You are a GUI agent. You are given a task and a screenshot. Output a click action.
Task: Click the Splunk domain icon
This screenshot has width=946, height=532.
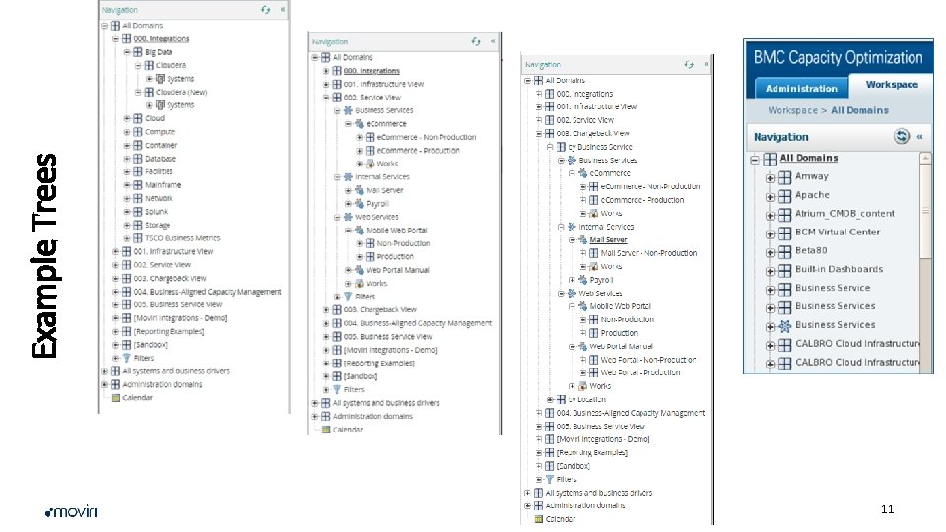138,211
